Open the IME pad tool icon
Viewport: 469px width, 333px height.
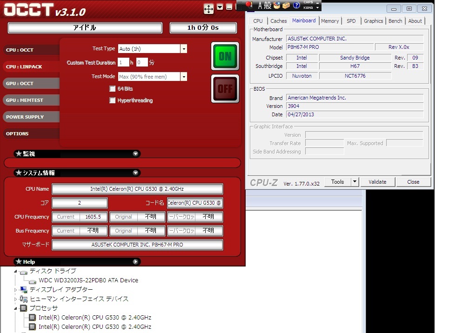click(277, 5)
